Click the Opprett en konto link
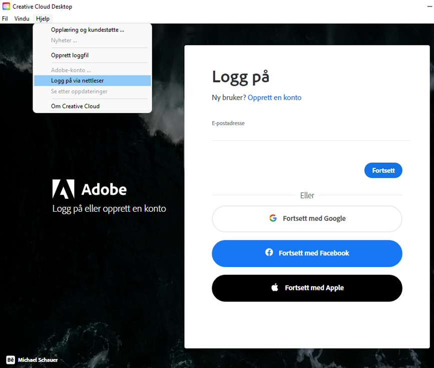434x368 pixels. point(274,98)
